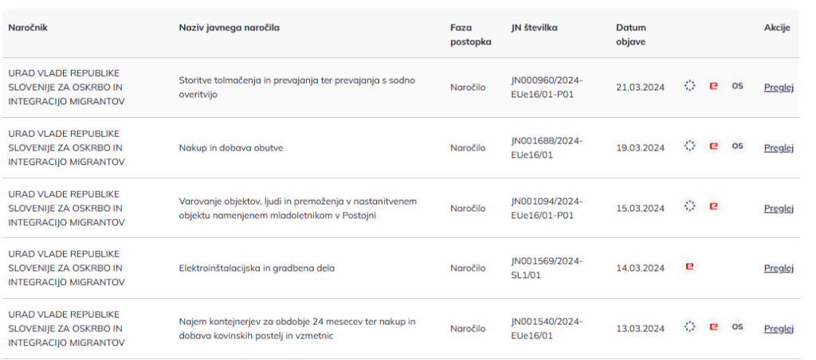The width and height of the screenshot is (816, 360).
Task: Click the EU stars icon dated 21.03.2024
Action: [x=689, y=86]
